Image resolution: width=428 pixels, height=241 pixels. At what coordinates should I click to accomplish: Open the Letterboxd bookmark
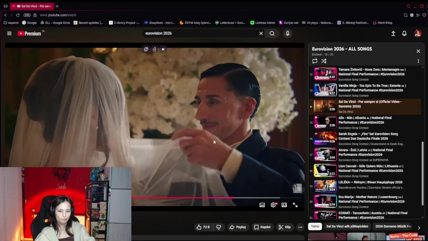(230, 23)
